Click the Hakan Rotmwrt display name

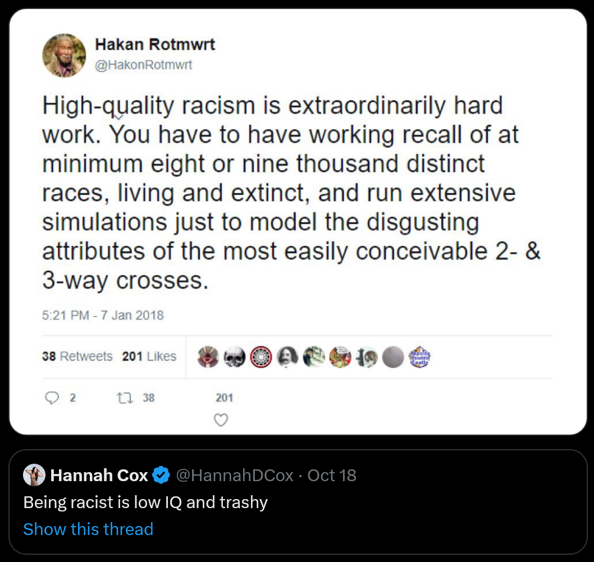(x=155, y=45)
